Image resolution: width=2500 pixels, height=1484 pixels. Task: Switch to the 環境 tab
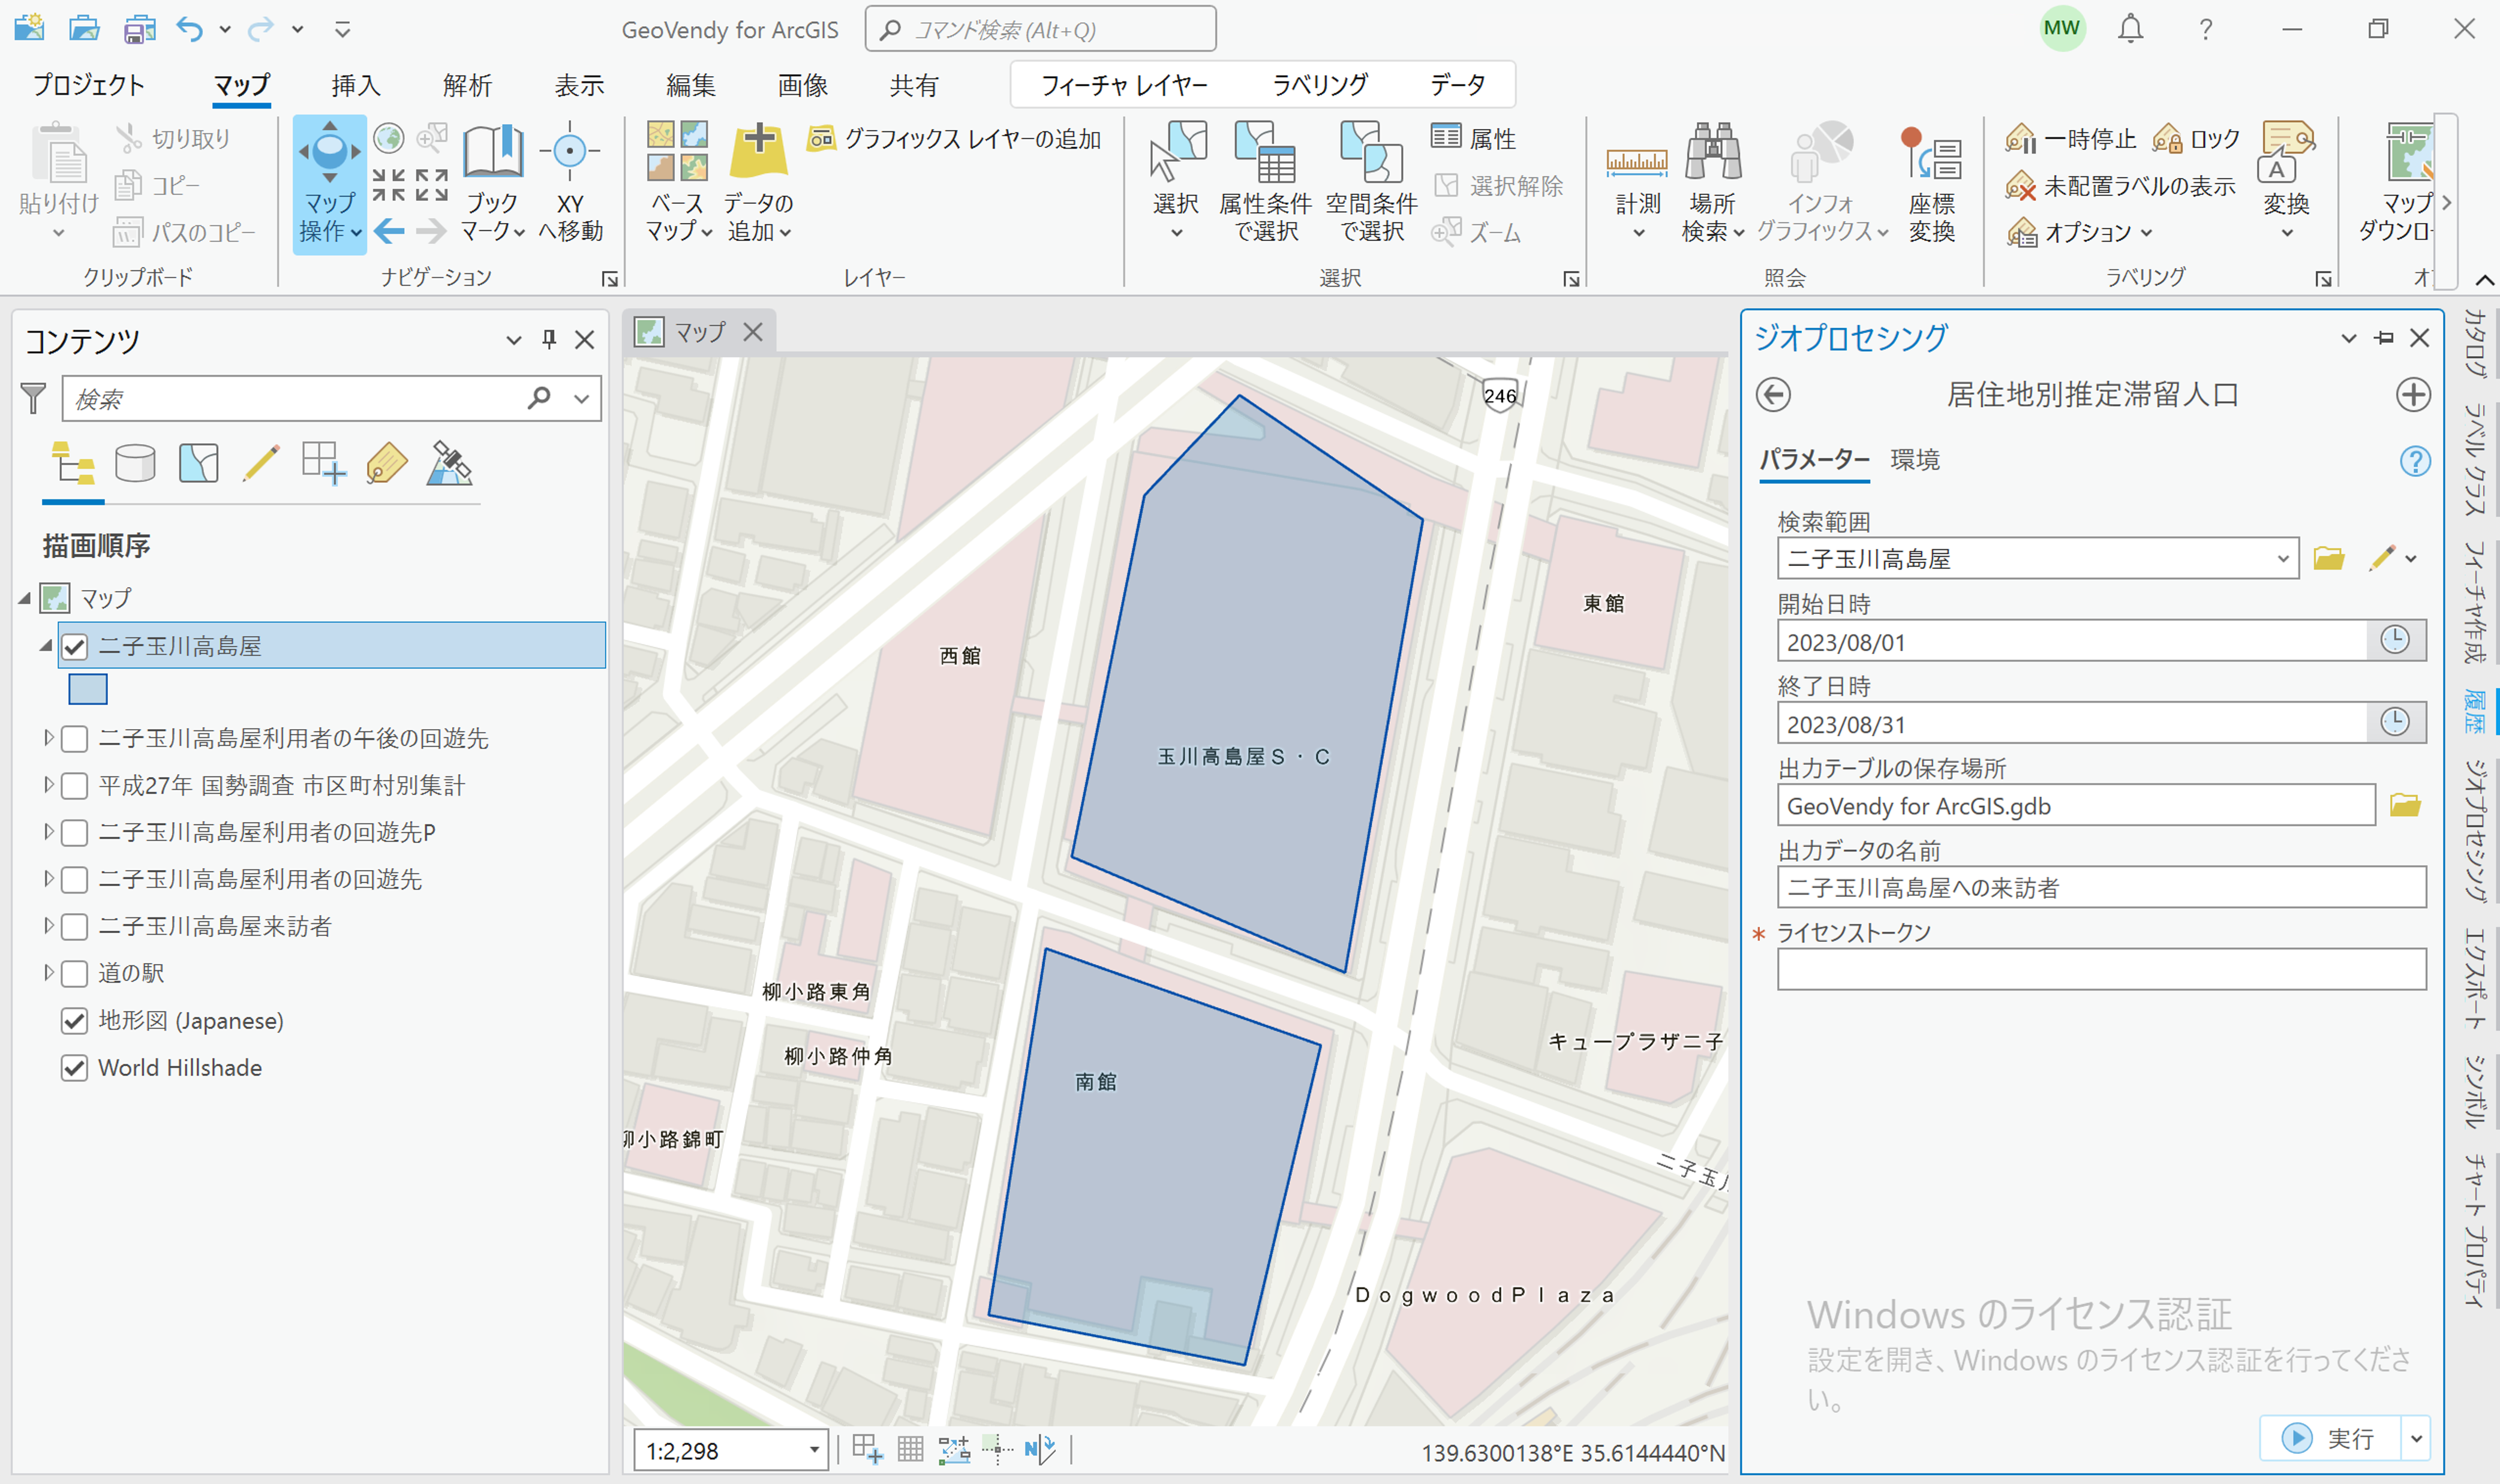[1915, 460]
